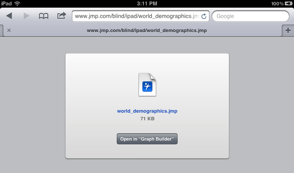Close the world_demographics.jmp tab

click(9, 30)
